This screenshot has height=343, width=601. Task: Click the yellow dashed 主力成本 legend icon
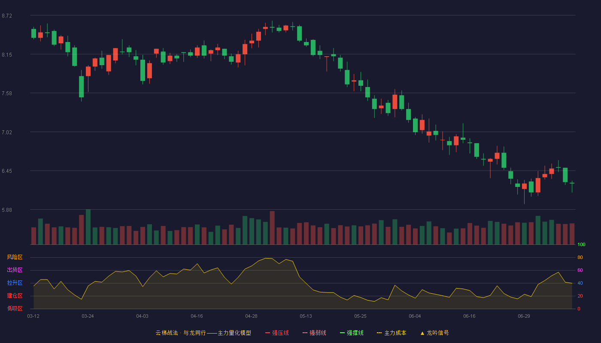pos(379,333)
